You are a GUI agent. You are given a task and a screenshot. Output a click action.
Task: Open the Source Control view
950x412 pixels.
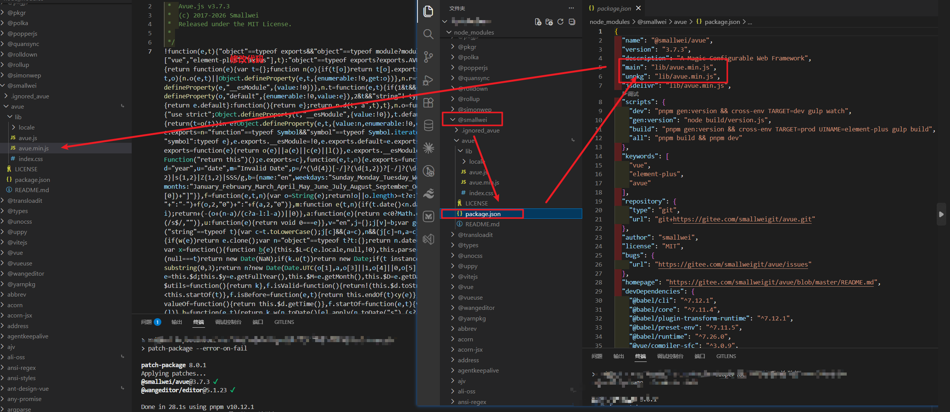coord(428,57)
